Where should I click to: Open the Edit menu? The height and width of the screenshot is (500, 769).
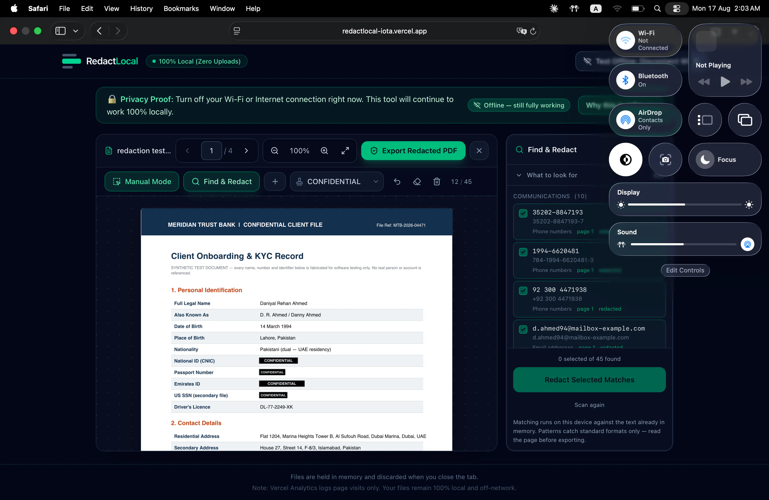click(87, 8)
